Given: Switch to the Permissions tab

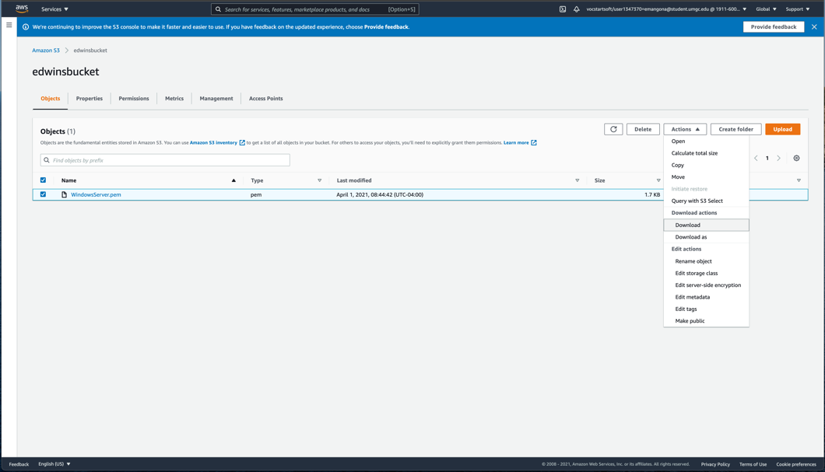Looking at the screenshot, I should 134,99.
